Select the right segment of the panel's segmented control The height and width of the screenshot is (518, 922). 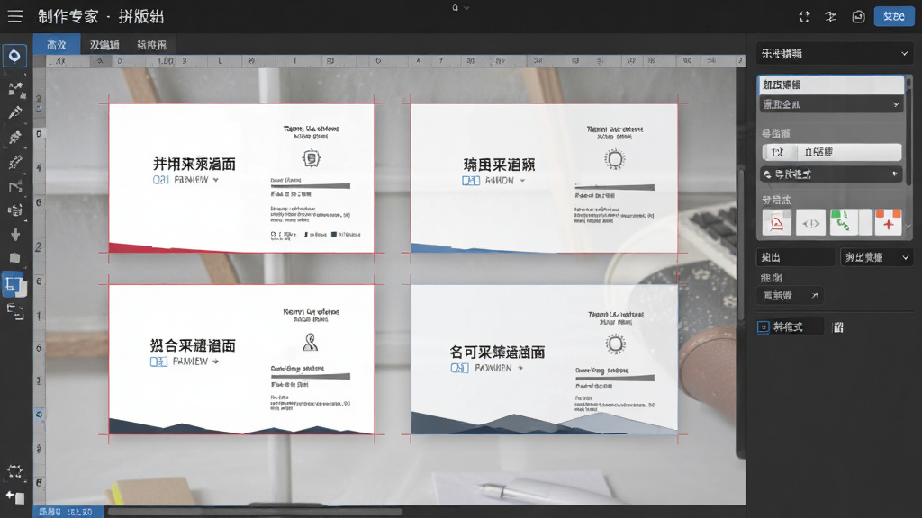[x=849, y=152]
